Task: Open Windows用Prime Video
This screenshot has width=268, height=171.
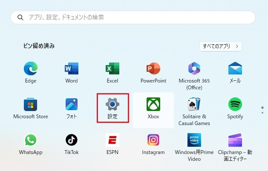Action: pyautogui.click(x=194, y=148)
